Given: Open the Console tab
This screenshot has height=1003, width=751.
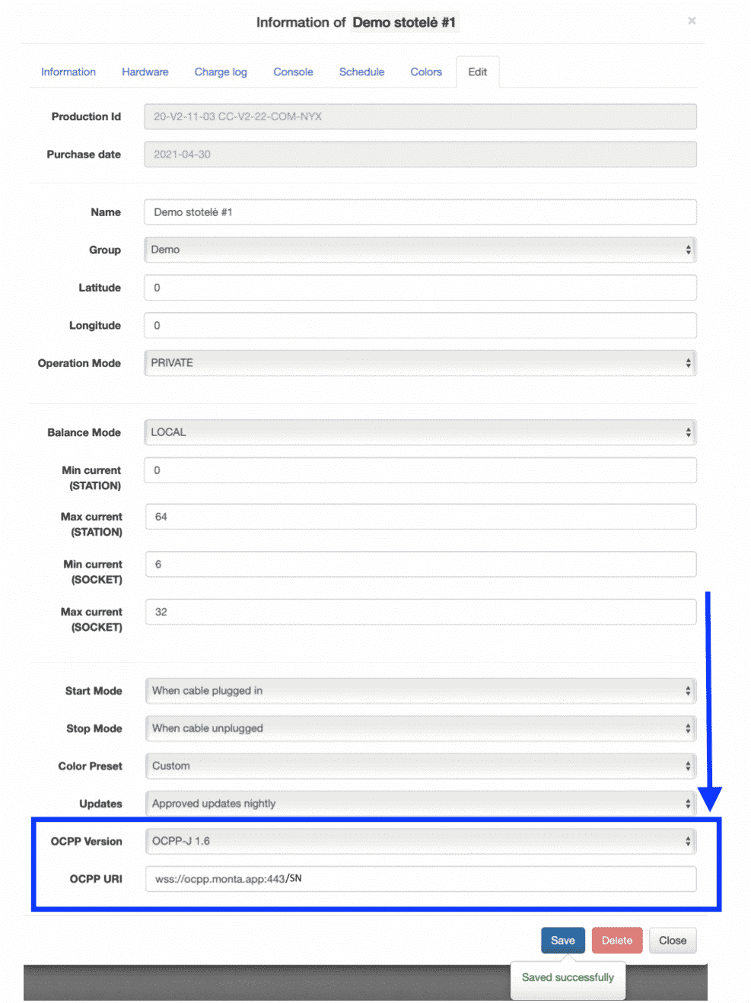Looking at the screenshot, I should tap(293, 72).
